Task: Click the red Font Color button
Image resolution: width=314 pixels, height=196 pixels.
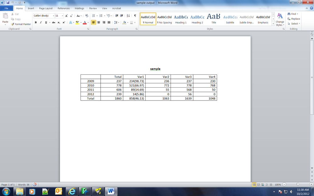Action: pos(85,23)
